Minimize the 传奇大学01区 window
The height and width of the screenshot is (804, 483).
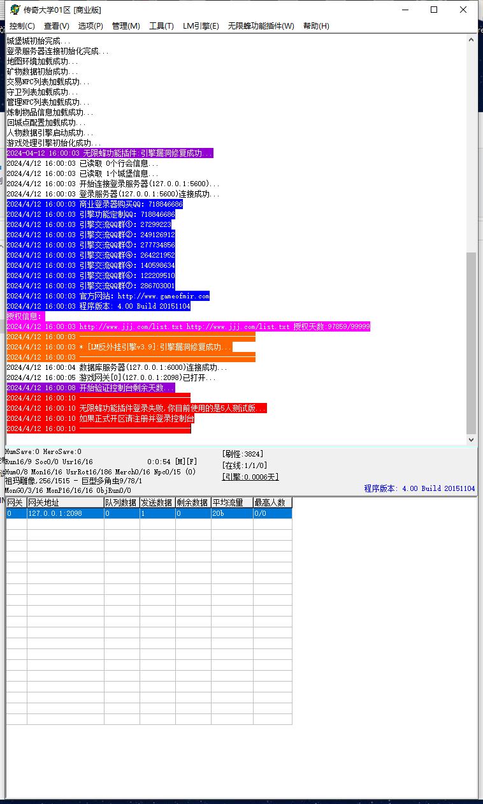[x=405, y=10]
